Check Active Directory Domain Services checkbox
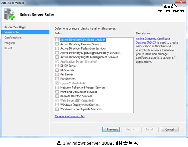The image size is (188, 147). (57, 44)
